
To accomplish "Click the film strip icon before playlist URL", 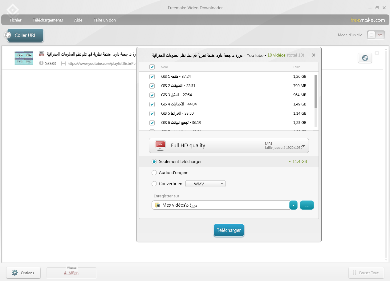I will point(63,64).
